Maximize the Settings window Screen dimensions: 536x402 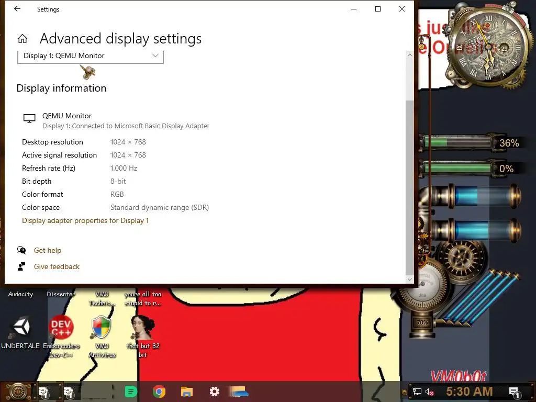point(378,9)
